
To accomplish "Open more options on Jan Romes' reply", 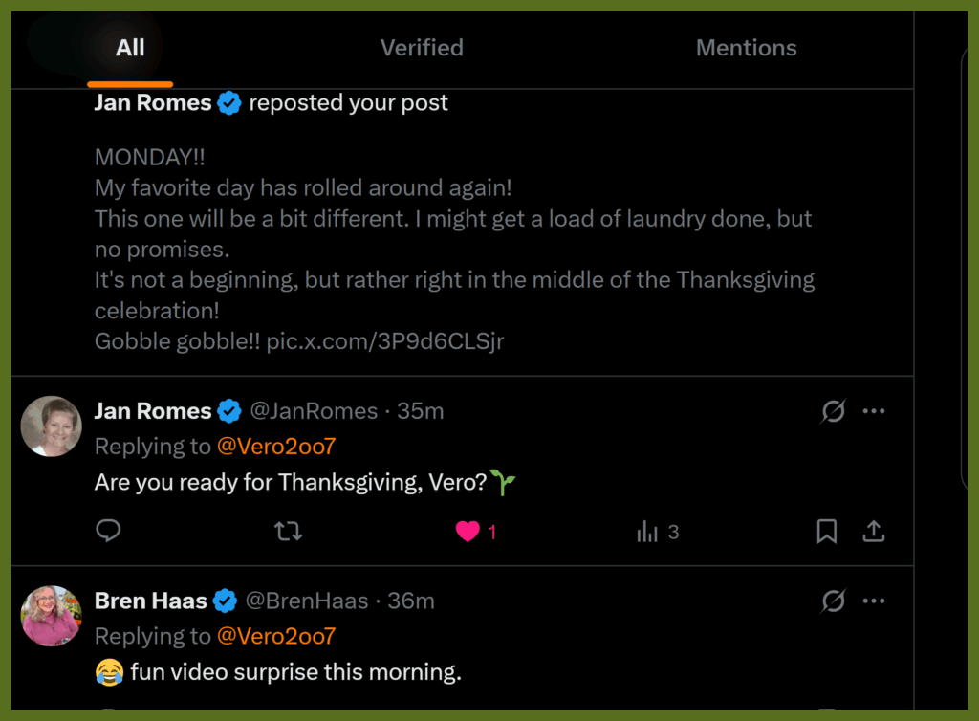I will [x=874, y=411].
